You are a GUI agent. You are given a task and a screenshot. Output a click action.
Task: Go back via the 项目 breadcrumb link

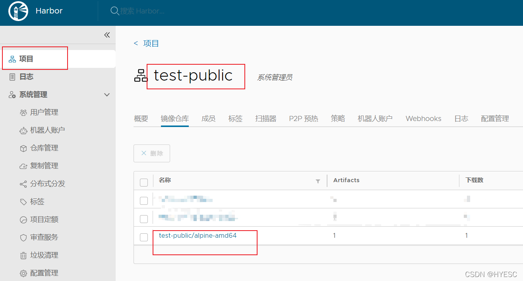click(151, 43)
